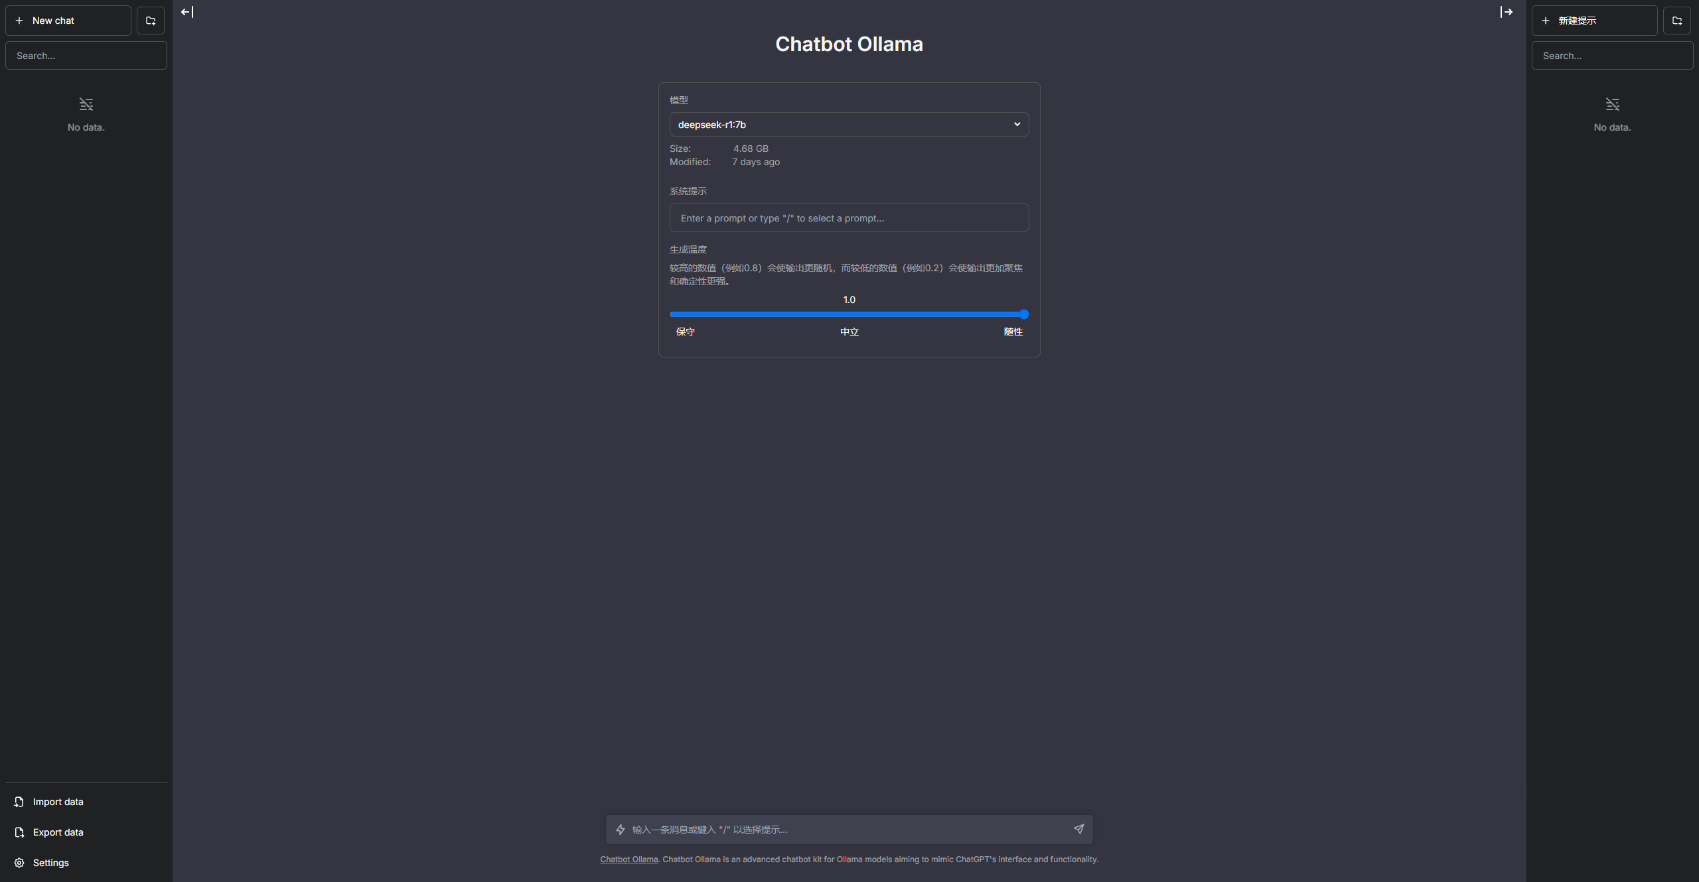Click the plus icon beside New chat
Screen dimensions: 1699x882
pos(19,21)
